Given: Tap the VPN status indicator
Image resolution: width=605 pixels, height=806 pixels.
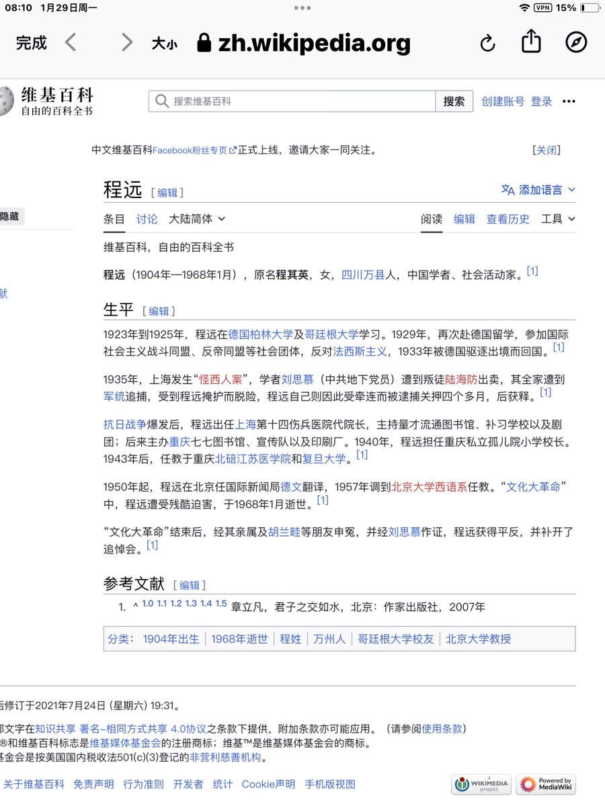Looking at the screenshot, I should point(542,8).
